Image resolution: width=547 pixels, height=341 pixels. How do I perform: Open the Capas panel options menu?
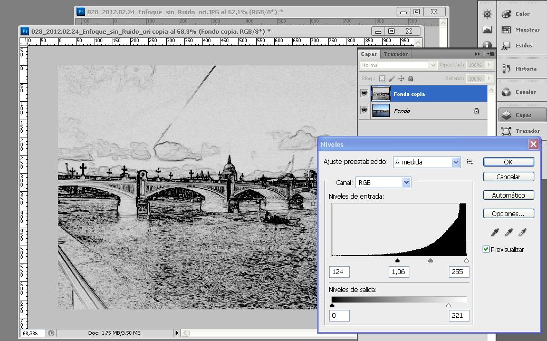point(491,54)
